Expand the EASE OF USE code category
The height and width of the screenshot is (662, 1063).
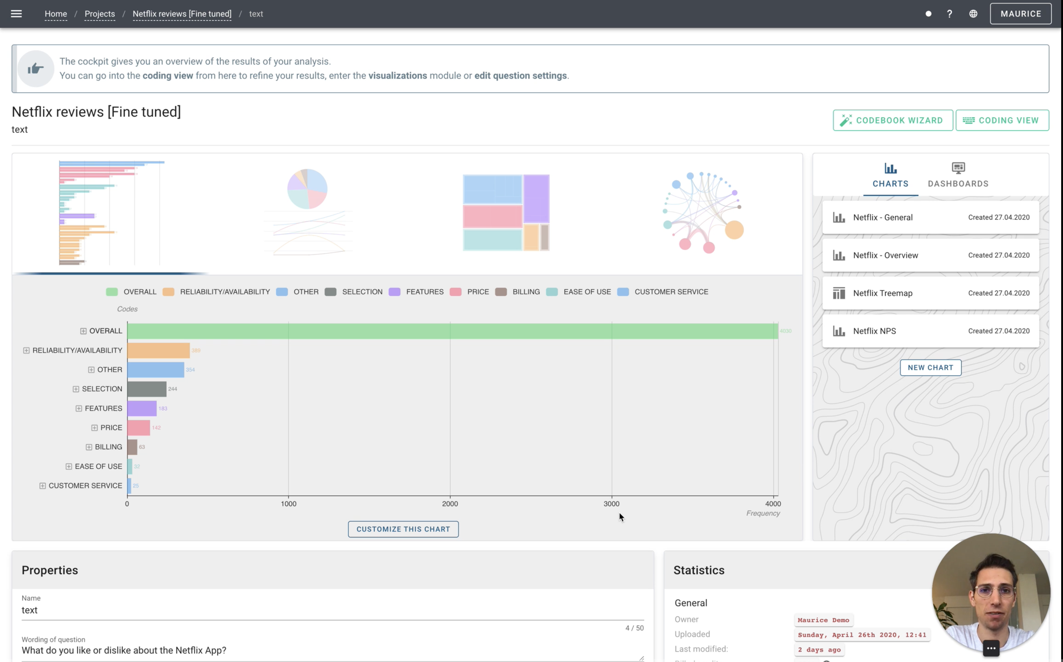click(x=69, y=466)
